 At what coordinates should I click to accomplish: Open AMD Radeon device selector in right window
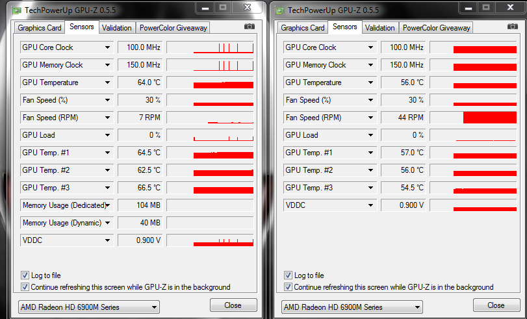pyautogui.click(x=352, y=307)
